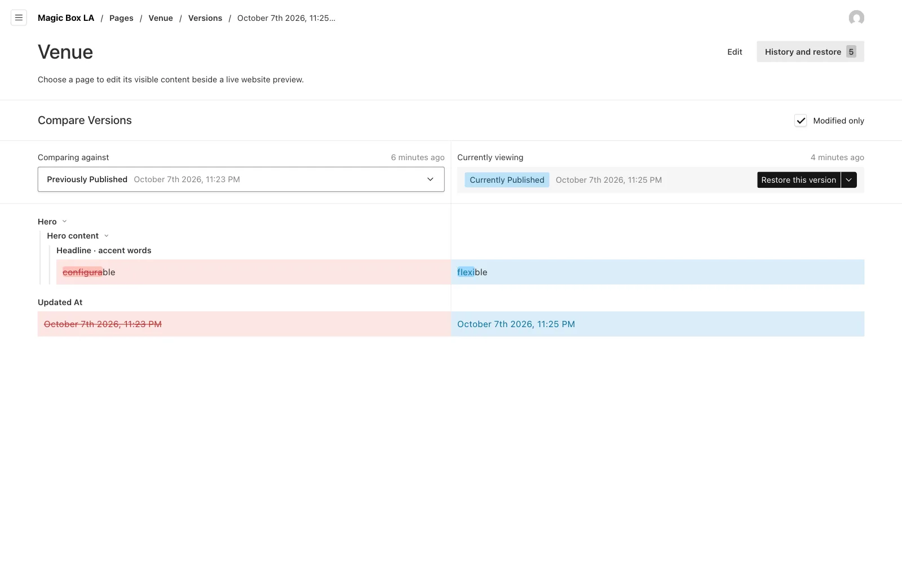Open the Comparing against version dropdown

pos(241,179)
